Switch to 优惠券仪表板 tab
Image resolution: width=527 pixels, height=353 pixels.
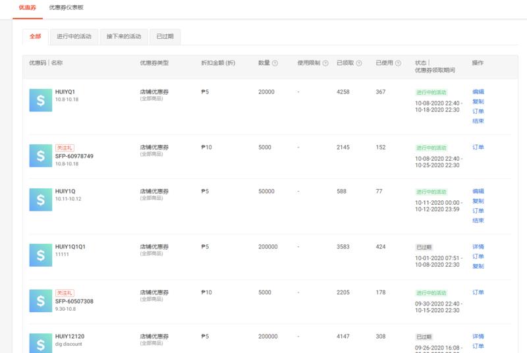point(67,7)
